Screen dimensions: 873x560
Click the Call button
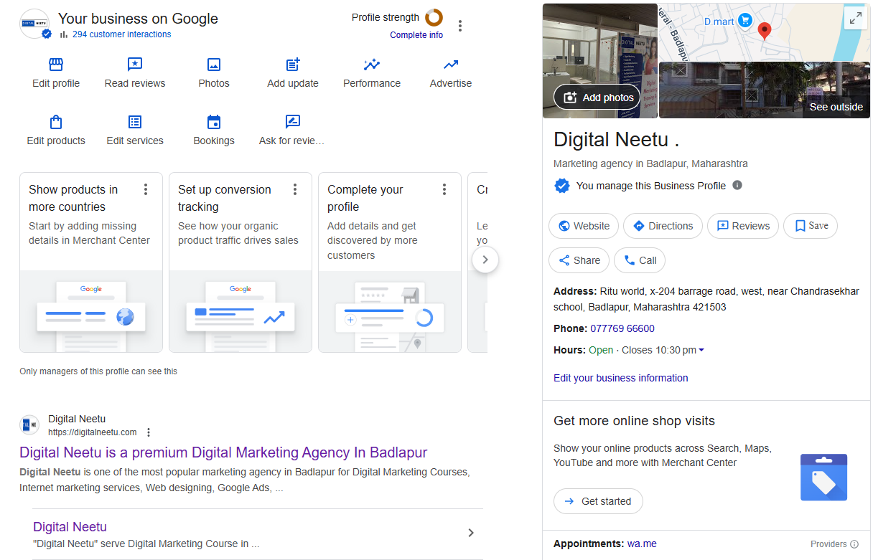(x=640, y=260)
